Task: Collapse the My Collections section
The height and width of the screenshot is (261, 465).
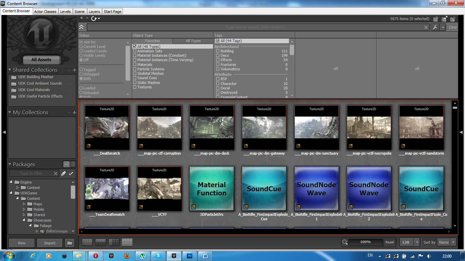Action: (x=10, y=112)
